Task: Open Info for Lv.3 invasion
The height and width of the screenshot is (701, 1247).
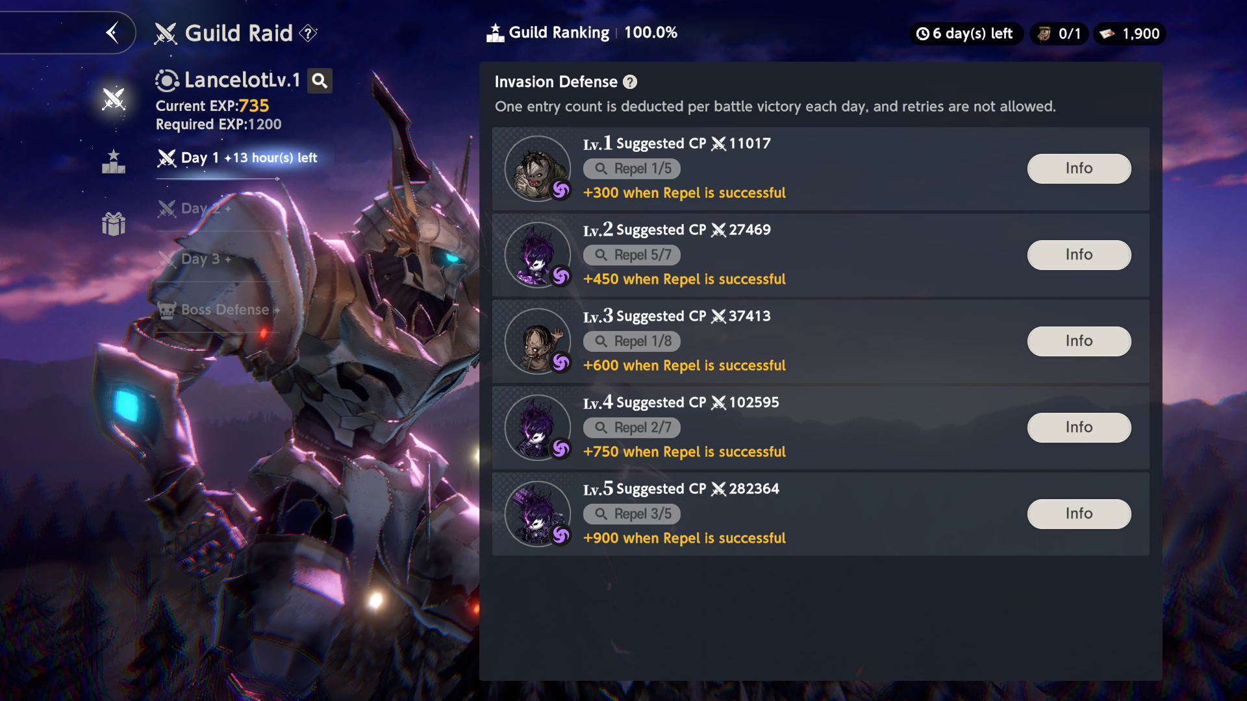Action: point(1079,341)
